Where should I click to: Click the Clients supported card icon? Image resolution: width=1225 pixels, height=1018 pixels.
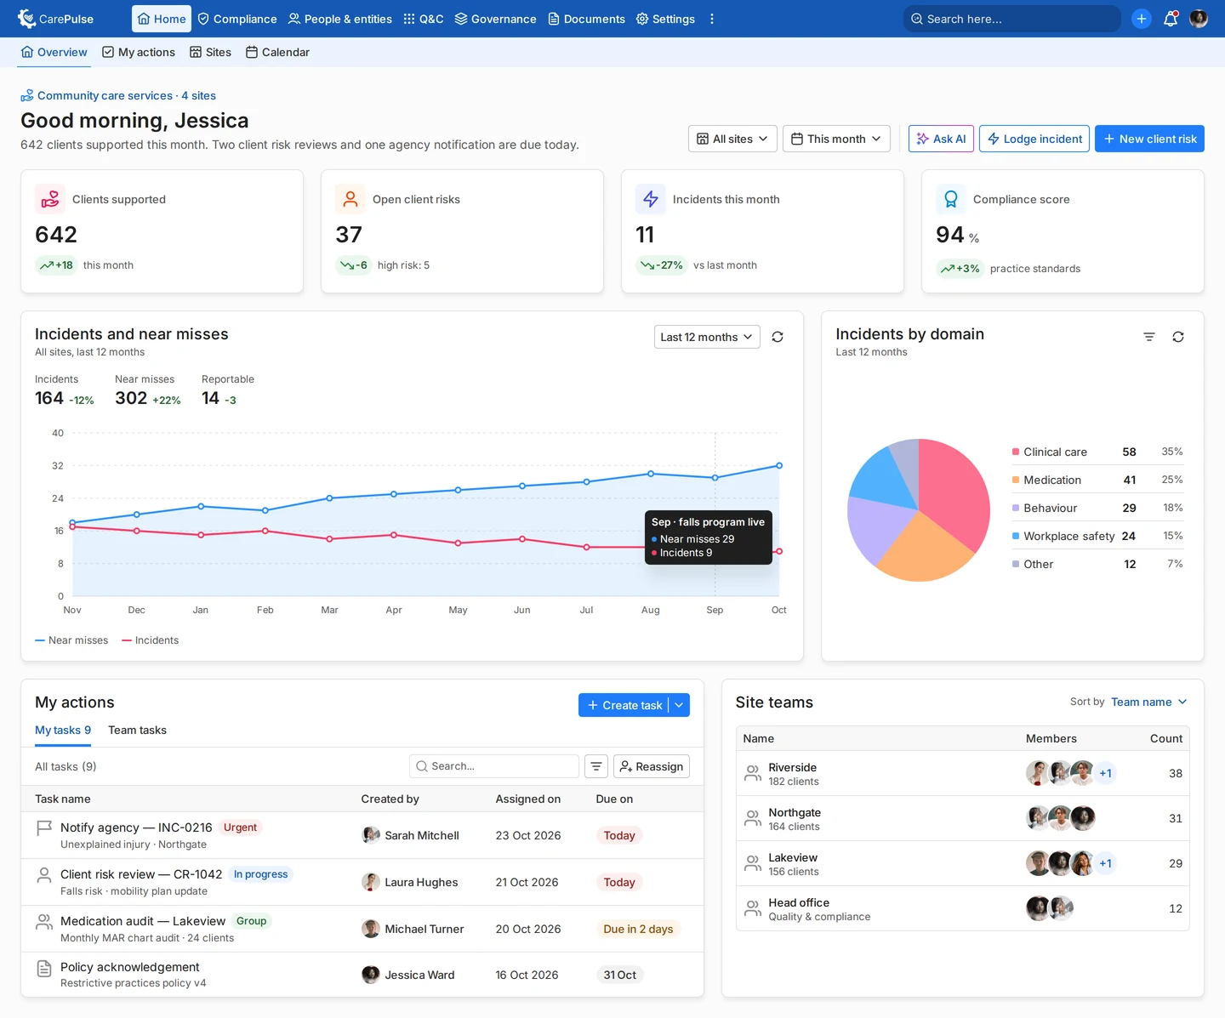(x=50, y=199)
